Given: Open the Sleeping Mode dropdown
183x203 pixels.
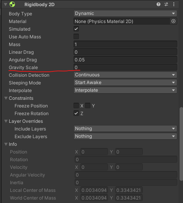Looking at the screenshot, I should click(125, 83).
